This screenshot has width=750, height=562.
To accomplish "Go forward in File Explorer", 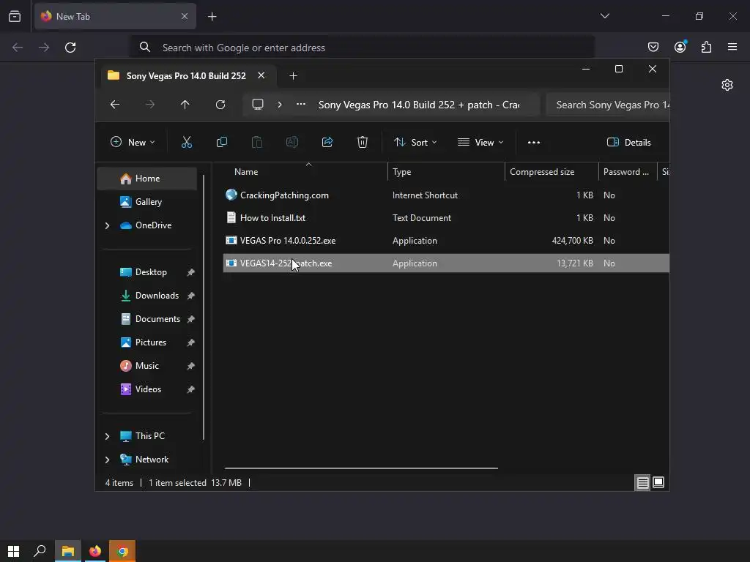I will tap(150, 105).
